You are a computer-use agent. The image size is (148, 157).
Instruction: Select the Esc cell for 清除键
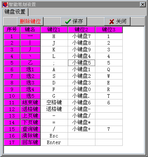click(x=54, y=136)
